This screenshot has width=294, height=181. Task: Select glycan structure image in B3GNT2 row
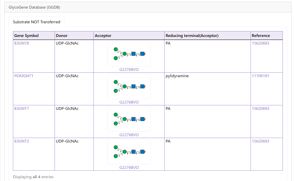click(x=129, y=152)
